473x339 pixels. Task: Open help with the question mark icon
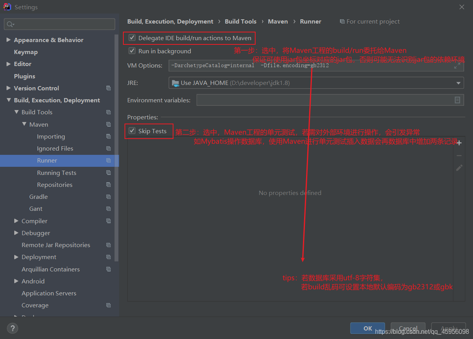pos(12,328)
